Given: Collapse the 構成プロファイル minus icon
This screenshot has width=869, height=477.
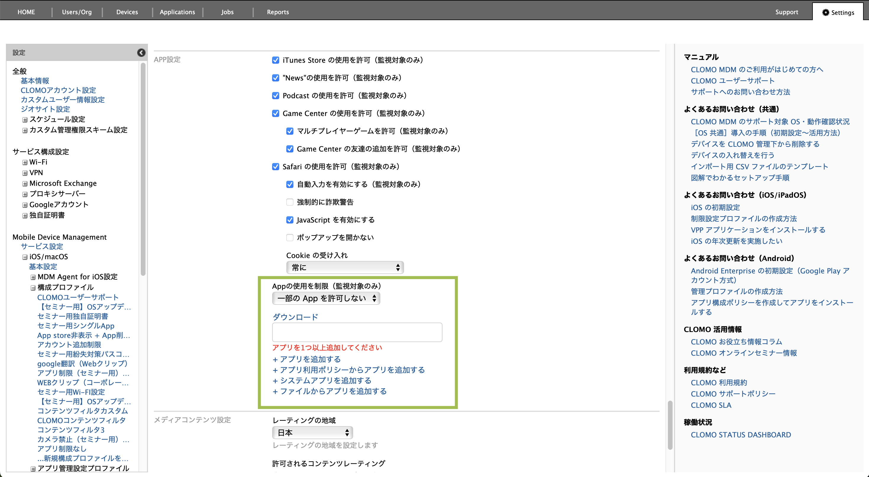Looking at the screenshot, I should [33, 288].
